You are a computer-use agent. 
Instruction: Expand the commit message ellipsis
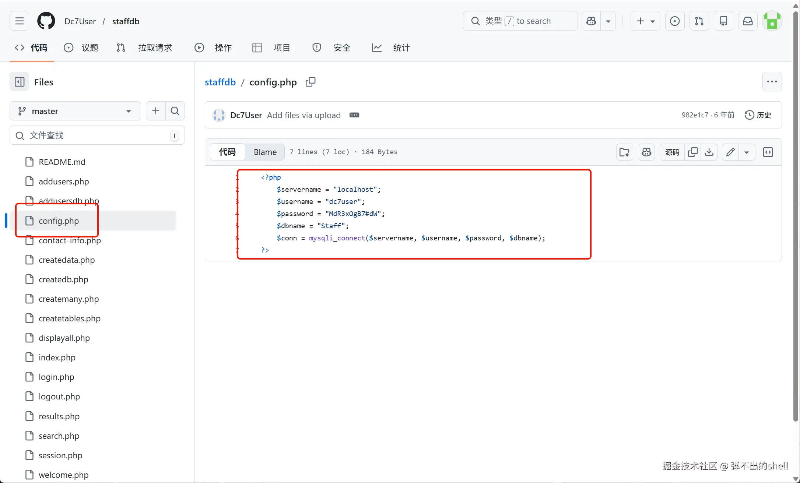(x=354, y=115)
